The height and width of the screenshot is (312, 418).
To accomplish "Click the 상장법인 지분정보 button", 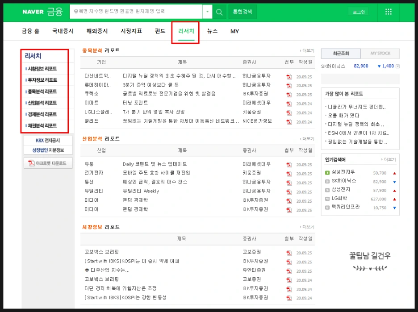I will pos(48,150).
